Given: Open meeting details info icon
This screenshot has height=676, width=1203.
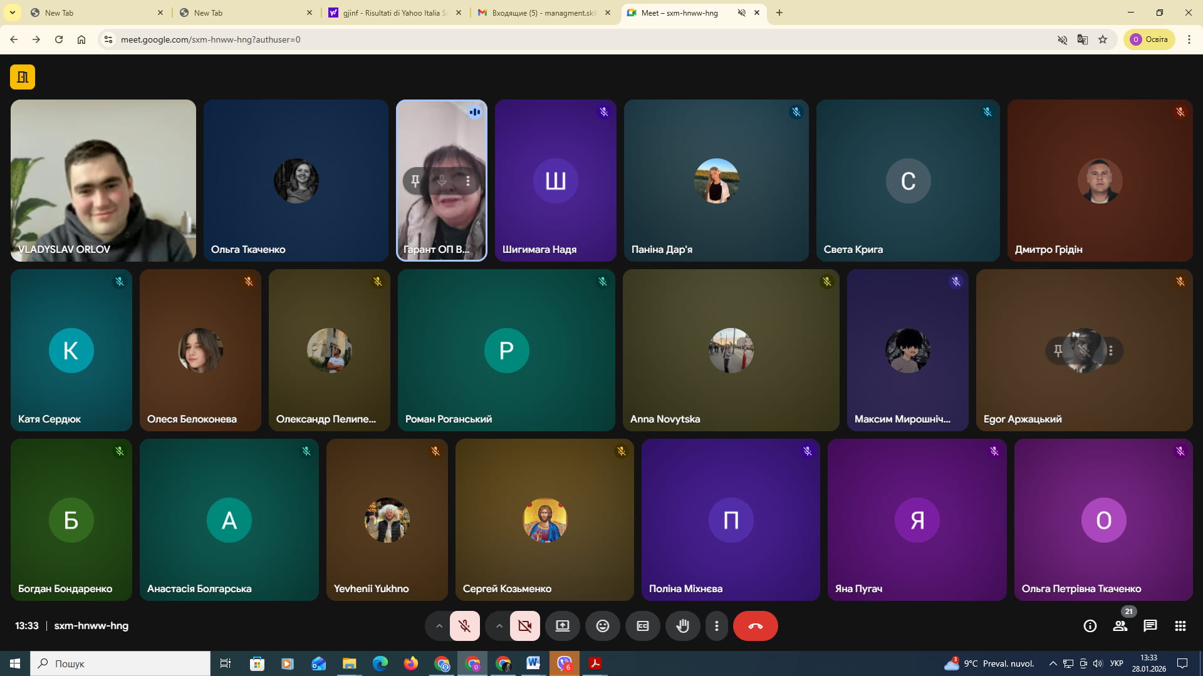Looking at the screenshot, I should tap(1090, 626).
